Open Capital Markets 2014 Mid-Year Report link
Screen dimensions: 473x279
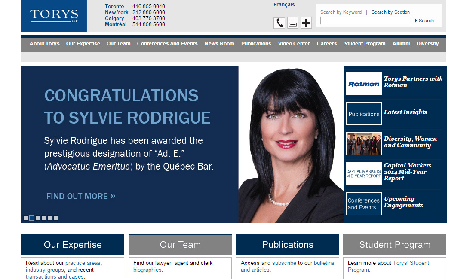408,172
